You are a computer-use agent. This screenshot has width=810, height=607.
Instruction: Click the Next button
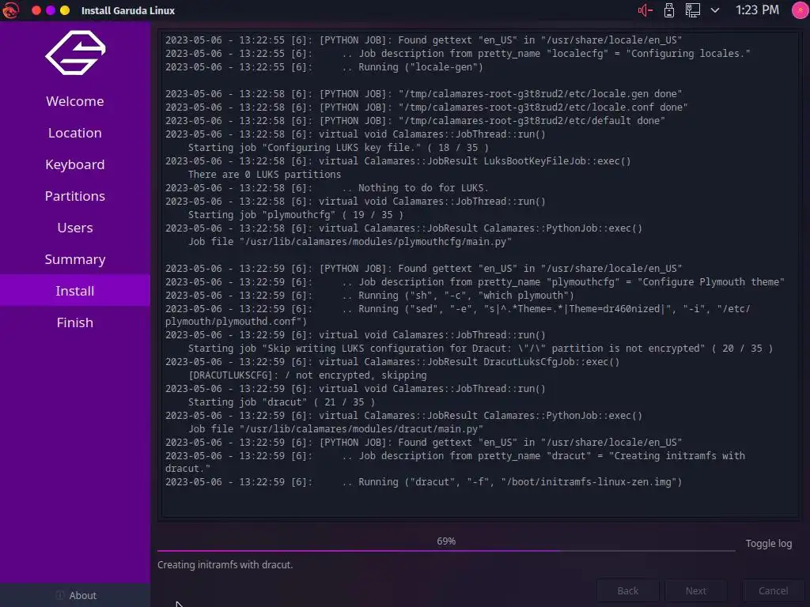pyautogui.click(x=696, y=590)
